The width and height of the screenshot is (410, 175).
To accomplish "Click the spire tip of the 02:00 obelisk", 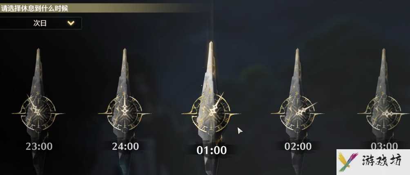I will pos(297,52).
